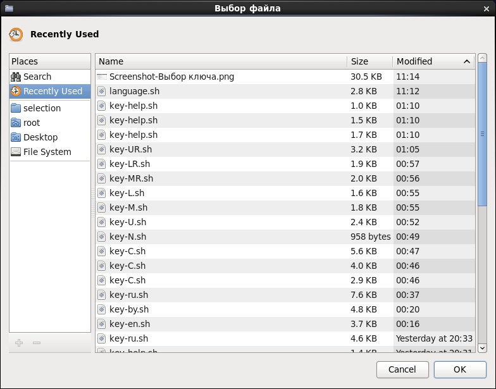
Task: Click the script icon of key-LR.sh
Action: coord(101,164)
